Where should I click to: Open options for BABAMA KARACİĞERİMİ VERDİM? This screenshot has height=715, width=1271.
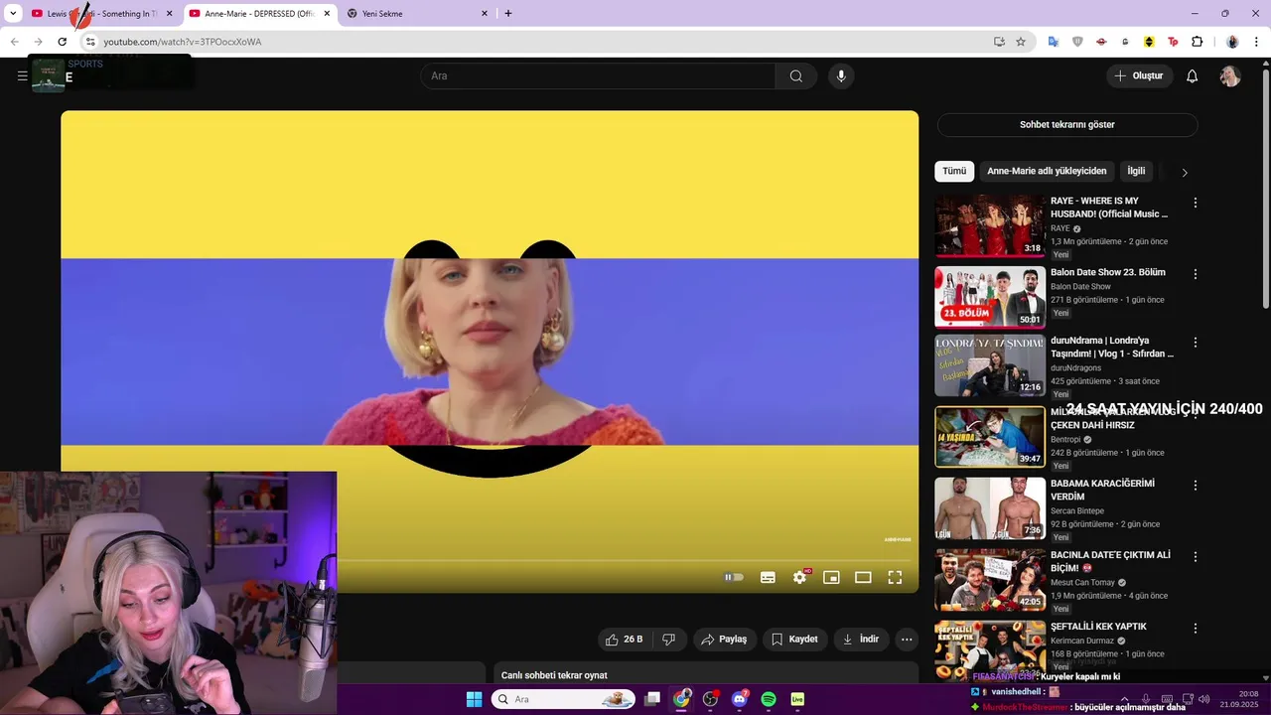point(1196,486)
